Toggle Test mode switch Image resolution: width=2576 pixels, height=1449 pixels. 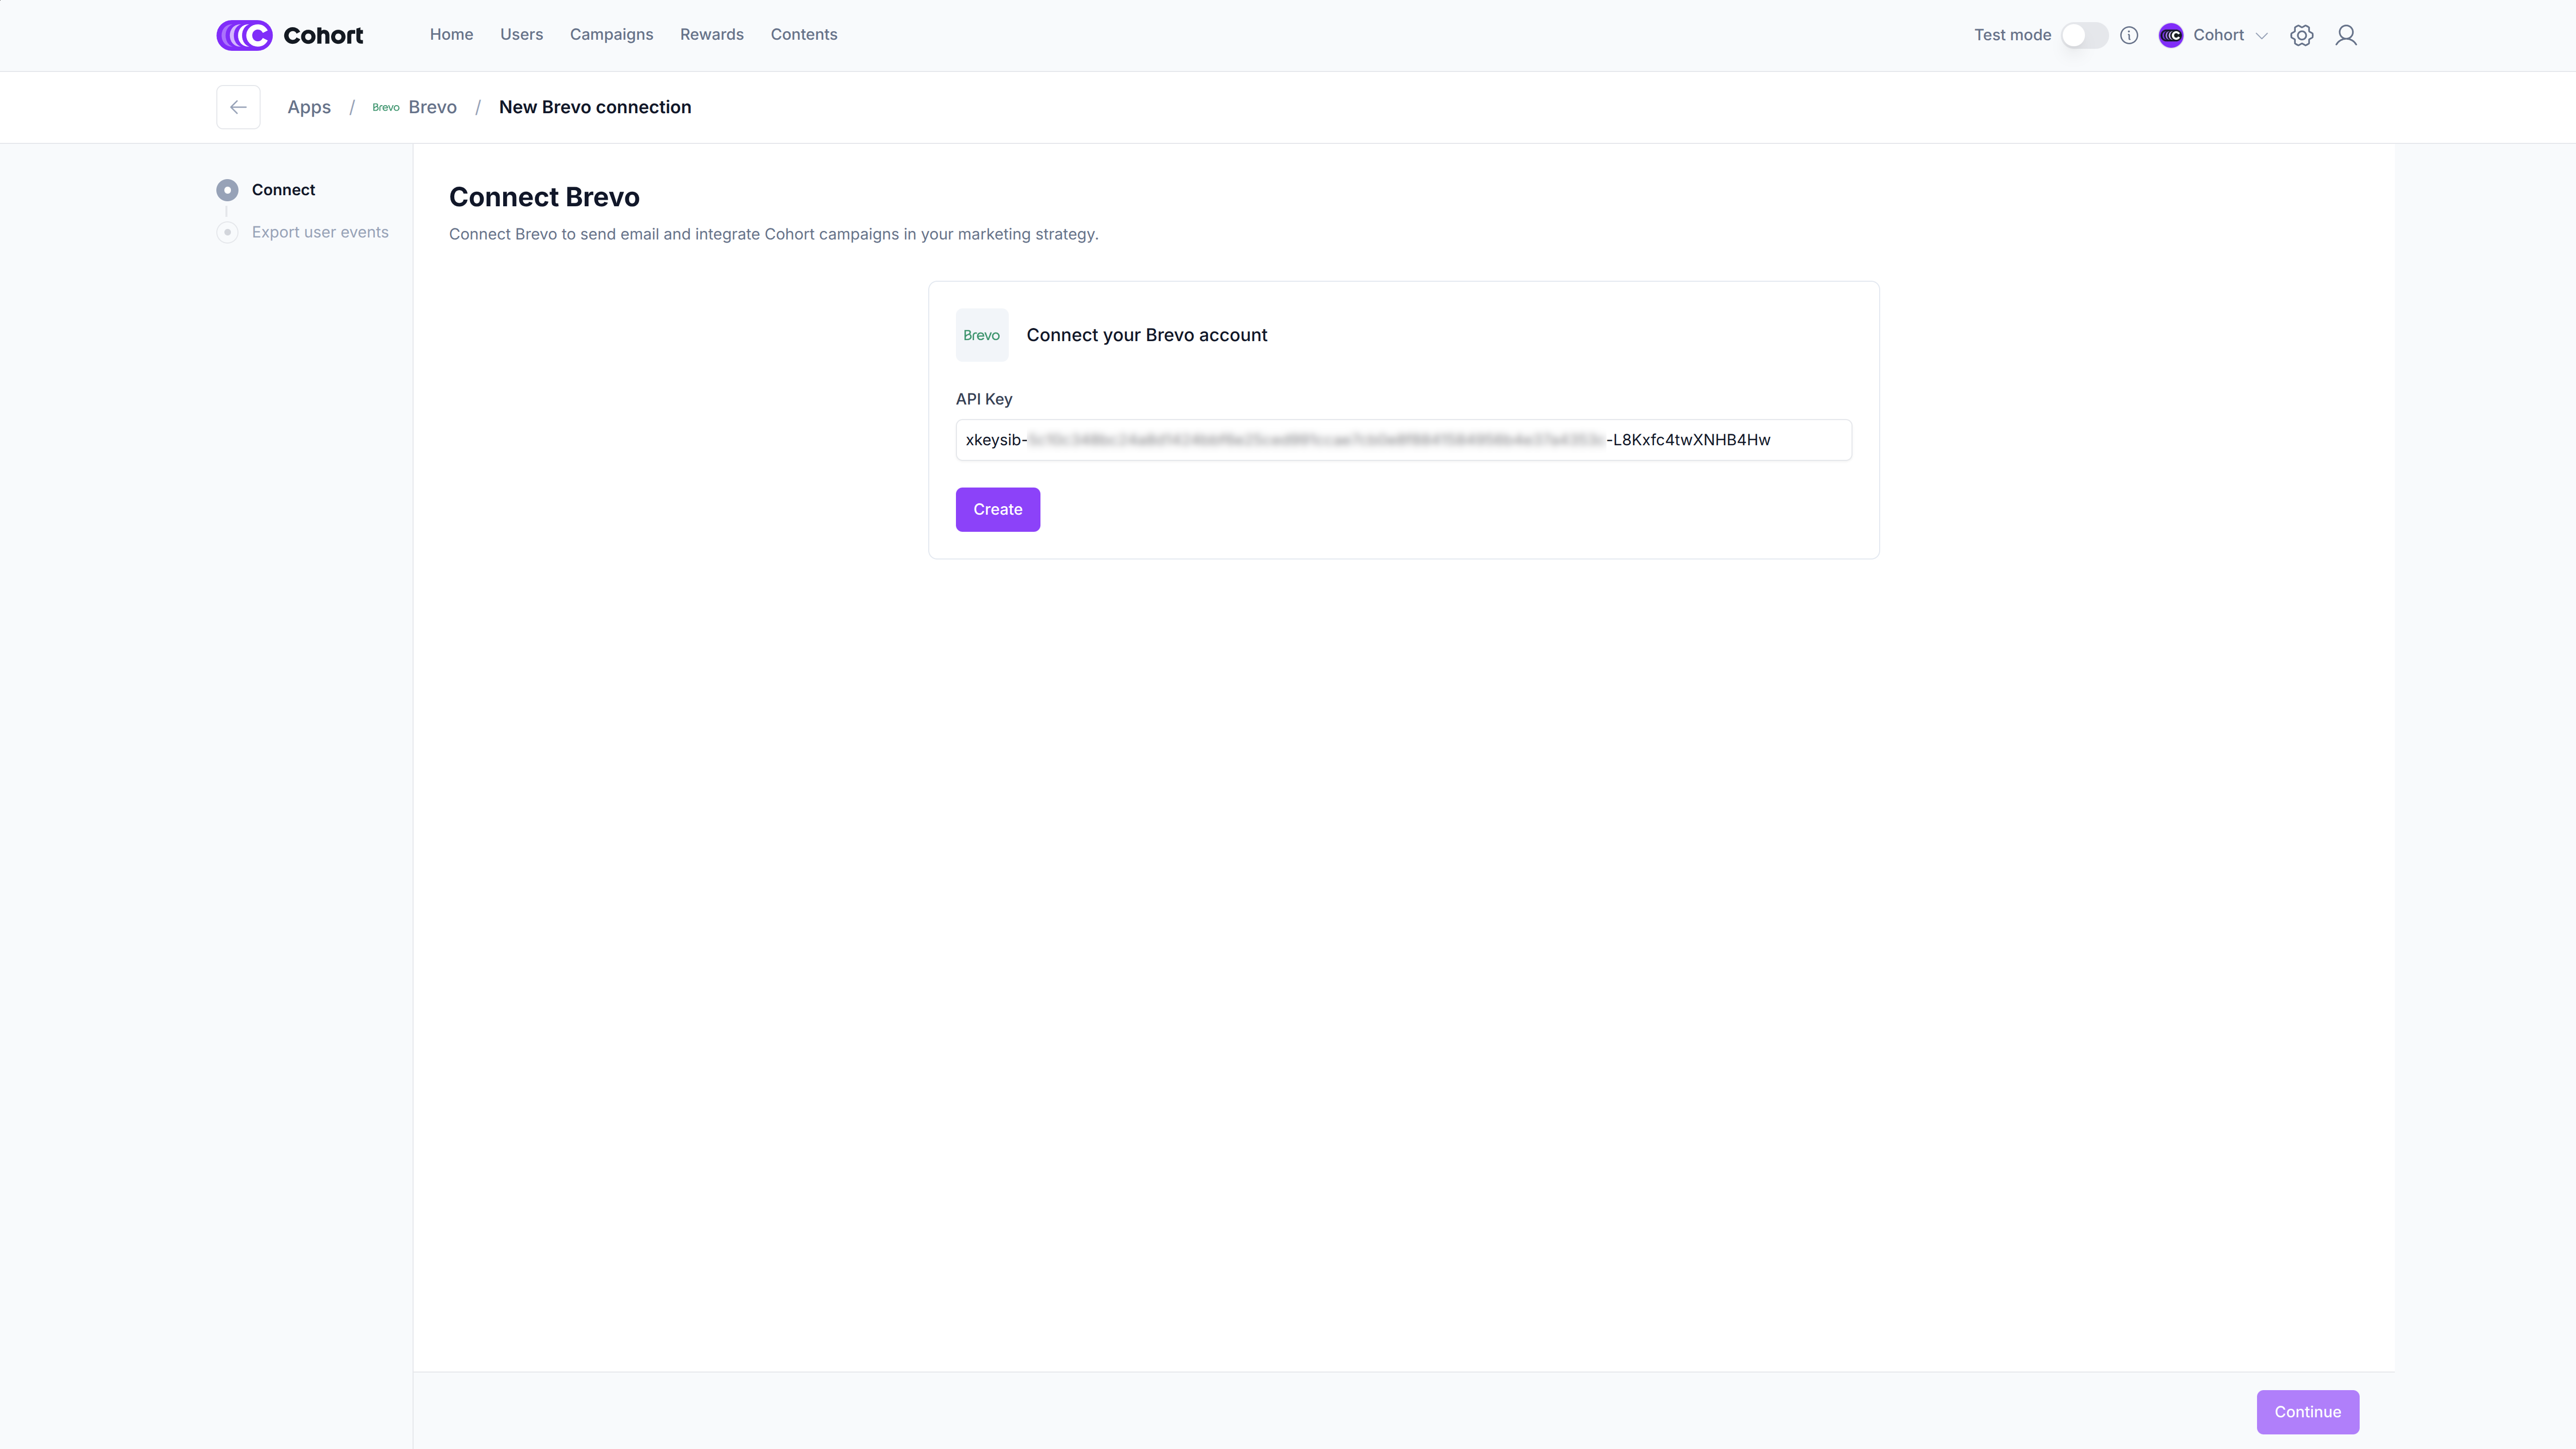tap(2084, 35)
